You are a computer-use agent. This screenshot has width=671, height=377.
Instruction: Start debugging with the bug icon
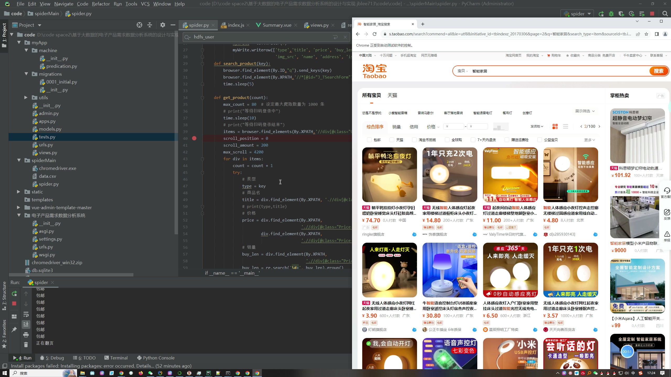[611, 14]
